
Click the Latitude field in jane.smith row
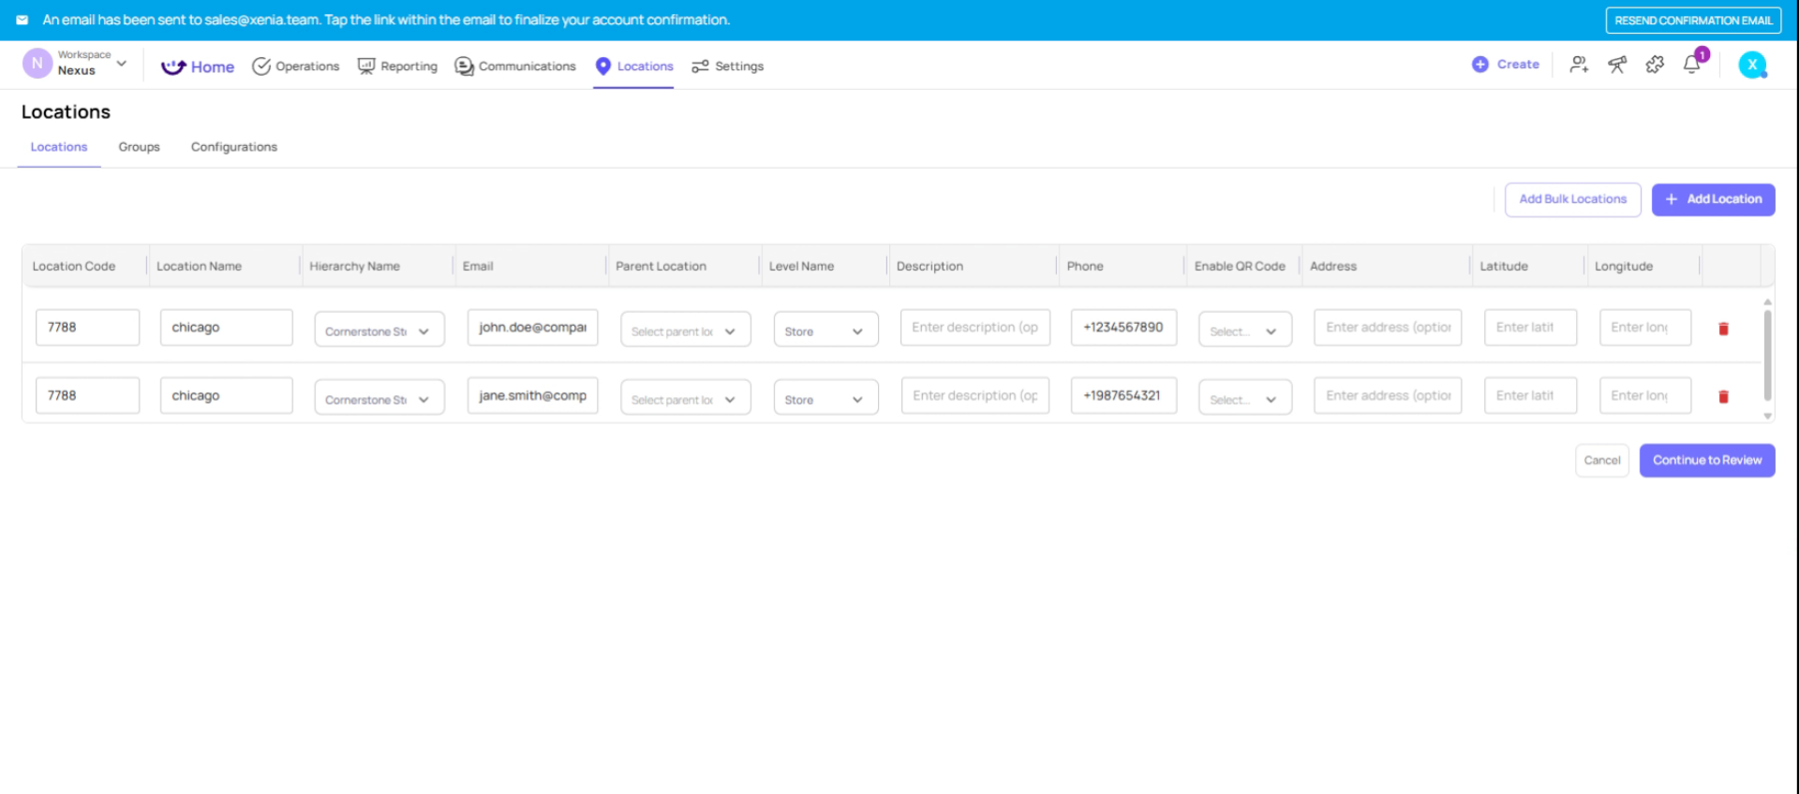coord(1530,396)
